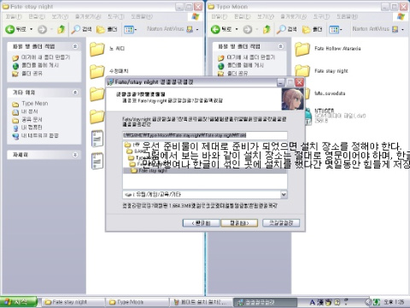Select the 수정패치 folder icon
Viewport: 410px width, 308px height.
tap(97, 71)
